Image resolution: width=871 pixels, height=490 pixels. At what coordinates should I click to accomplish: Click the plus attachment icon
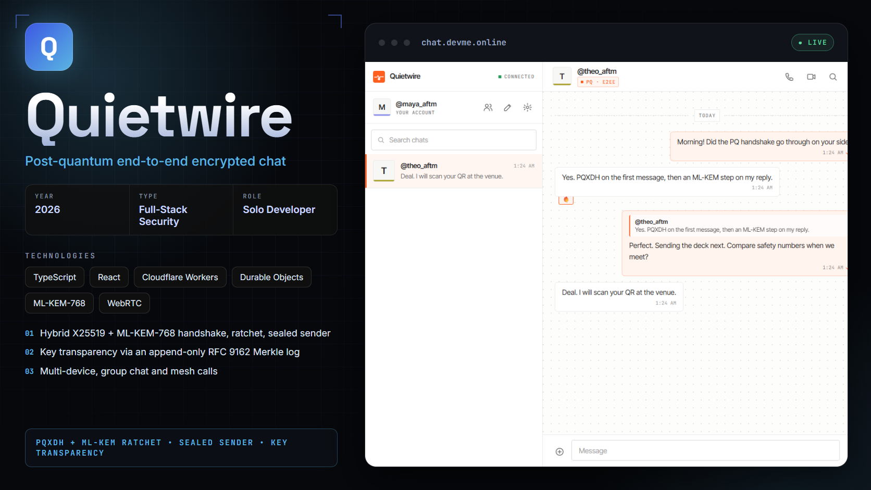click(x=559, y=451)
